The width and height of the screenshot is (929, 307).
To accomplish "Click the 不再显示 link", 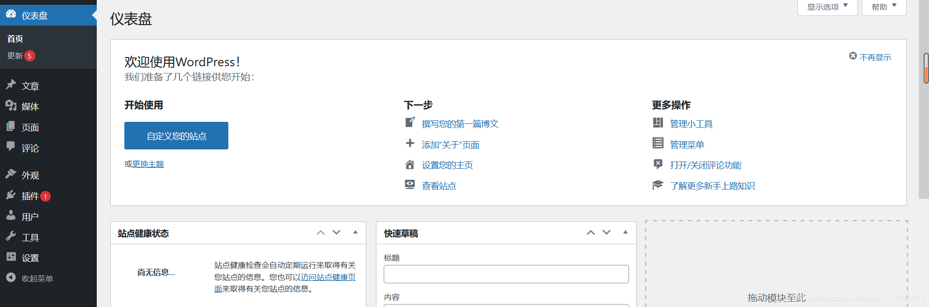I will coord(875,57).
